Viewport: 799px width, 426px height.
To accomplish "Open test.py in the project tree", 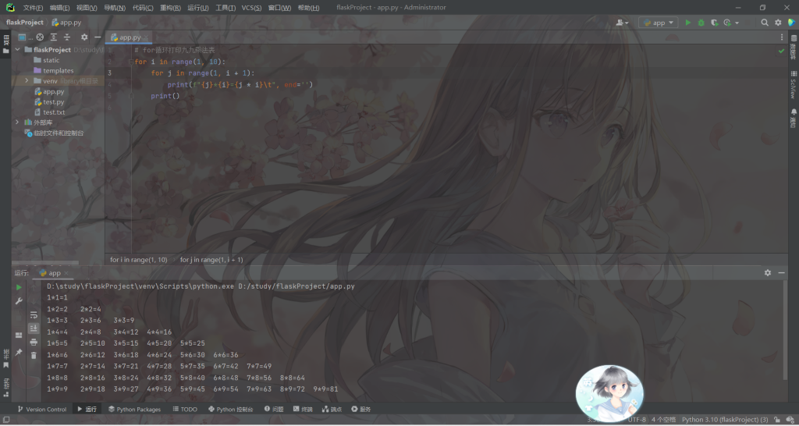I will [x=53, y=101].
